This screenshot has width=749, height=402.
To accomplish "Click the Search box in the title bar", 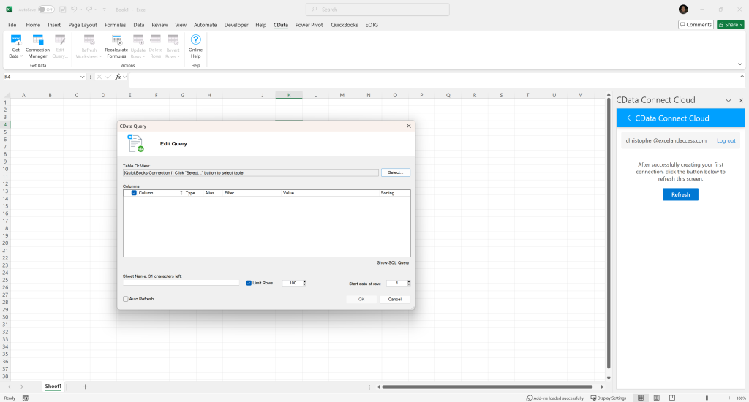I will (377, 10).
